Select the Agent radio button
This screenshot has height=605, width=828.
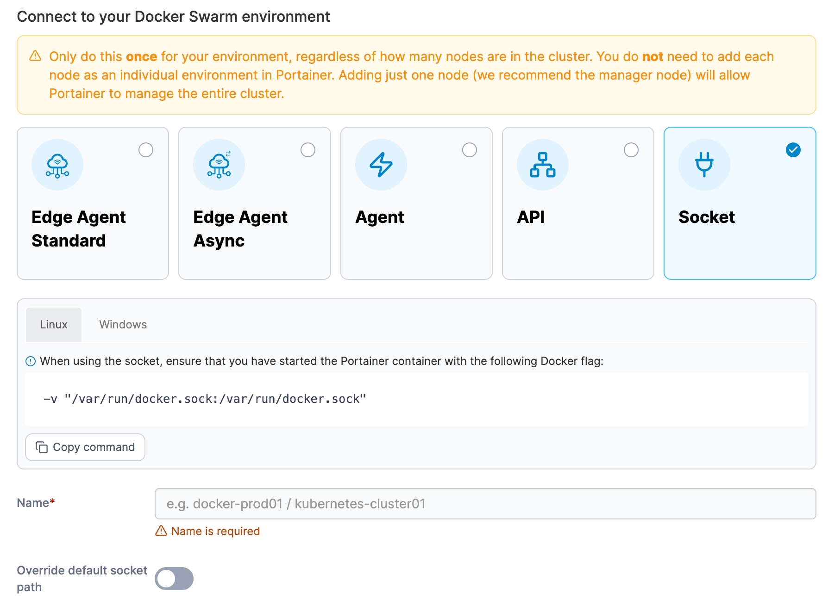click(470, 150)
